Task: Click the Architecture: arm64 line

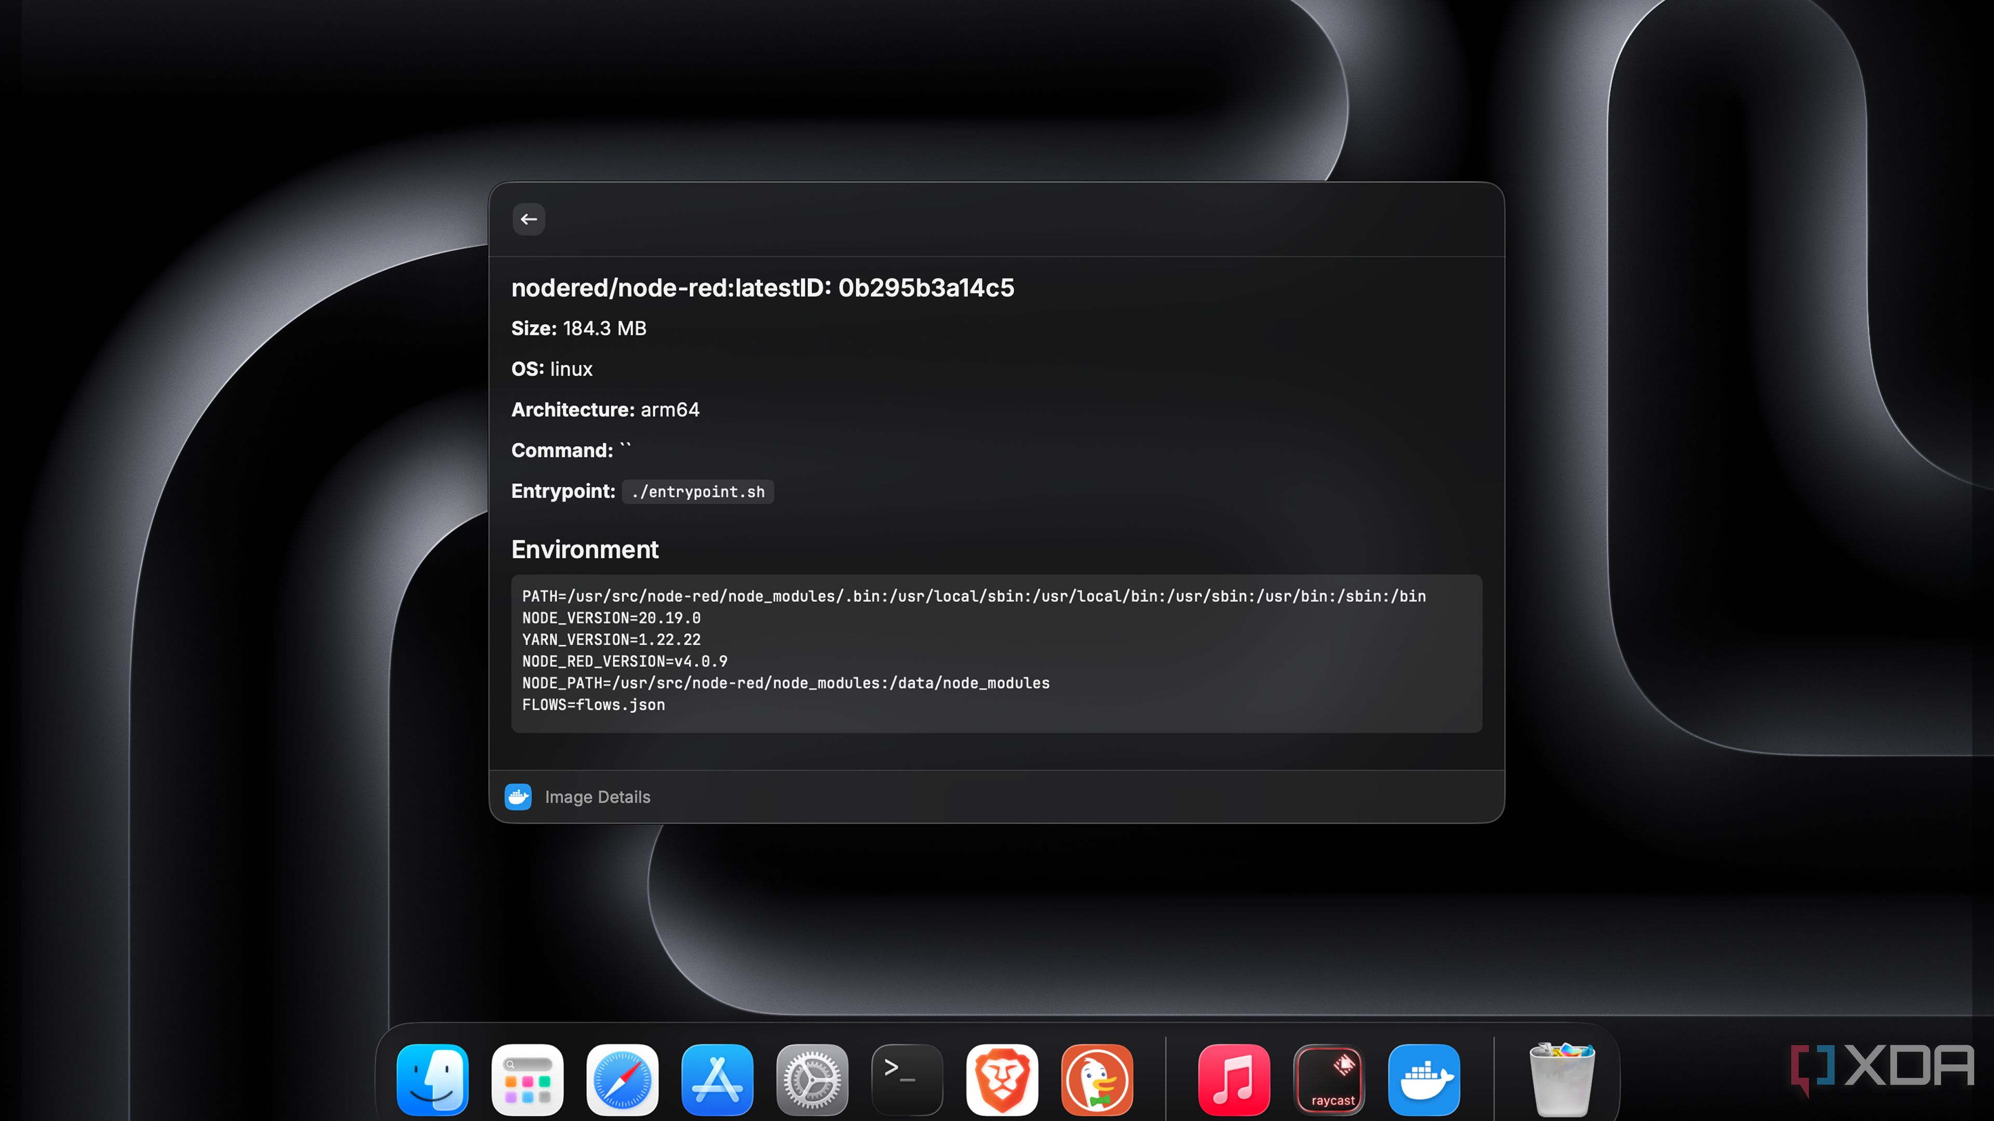Action: tap(605, 410)
